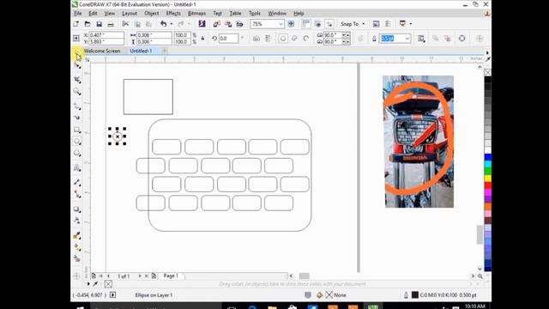Click the new document tab plus button

click(x=164, y=51)
